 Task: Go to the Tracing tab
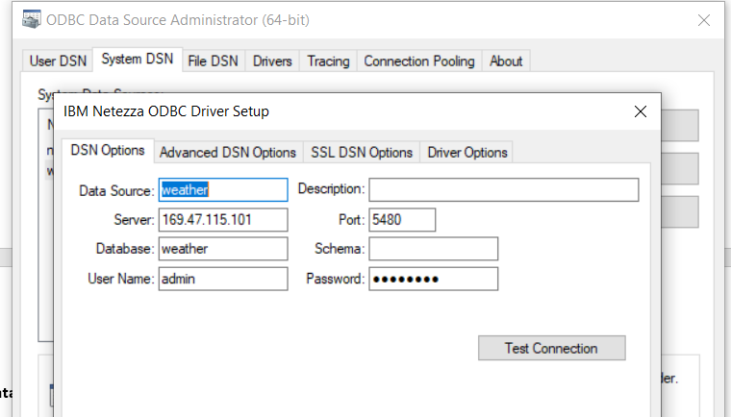(x=328, y=61)
